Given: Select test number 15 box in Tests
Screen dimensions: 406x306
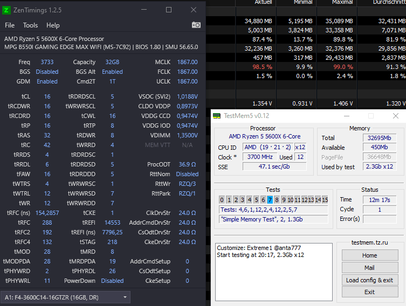Looking at the screenshot, I should pyautogui.click(x=325, y=200).
